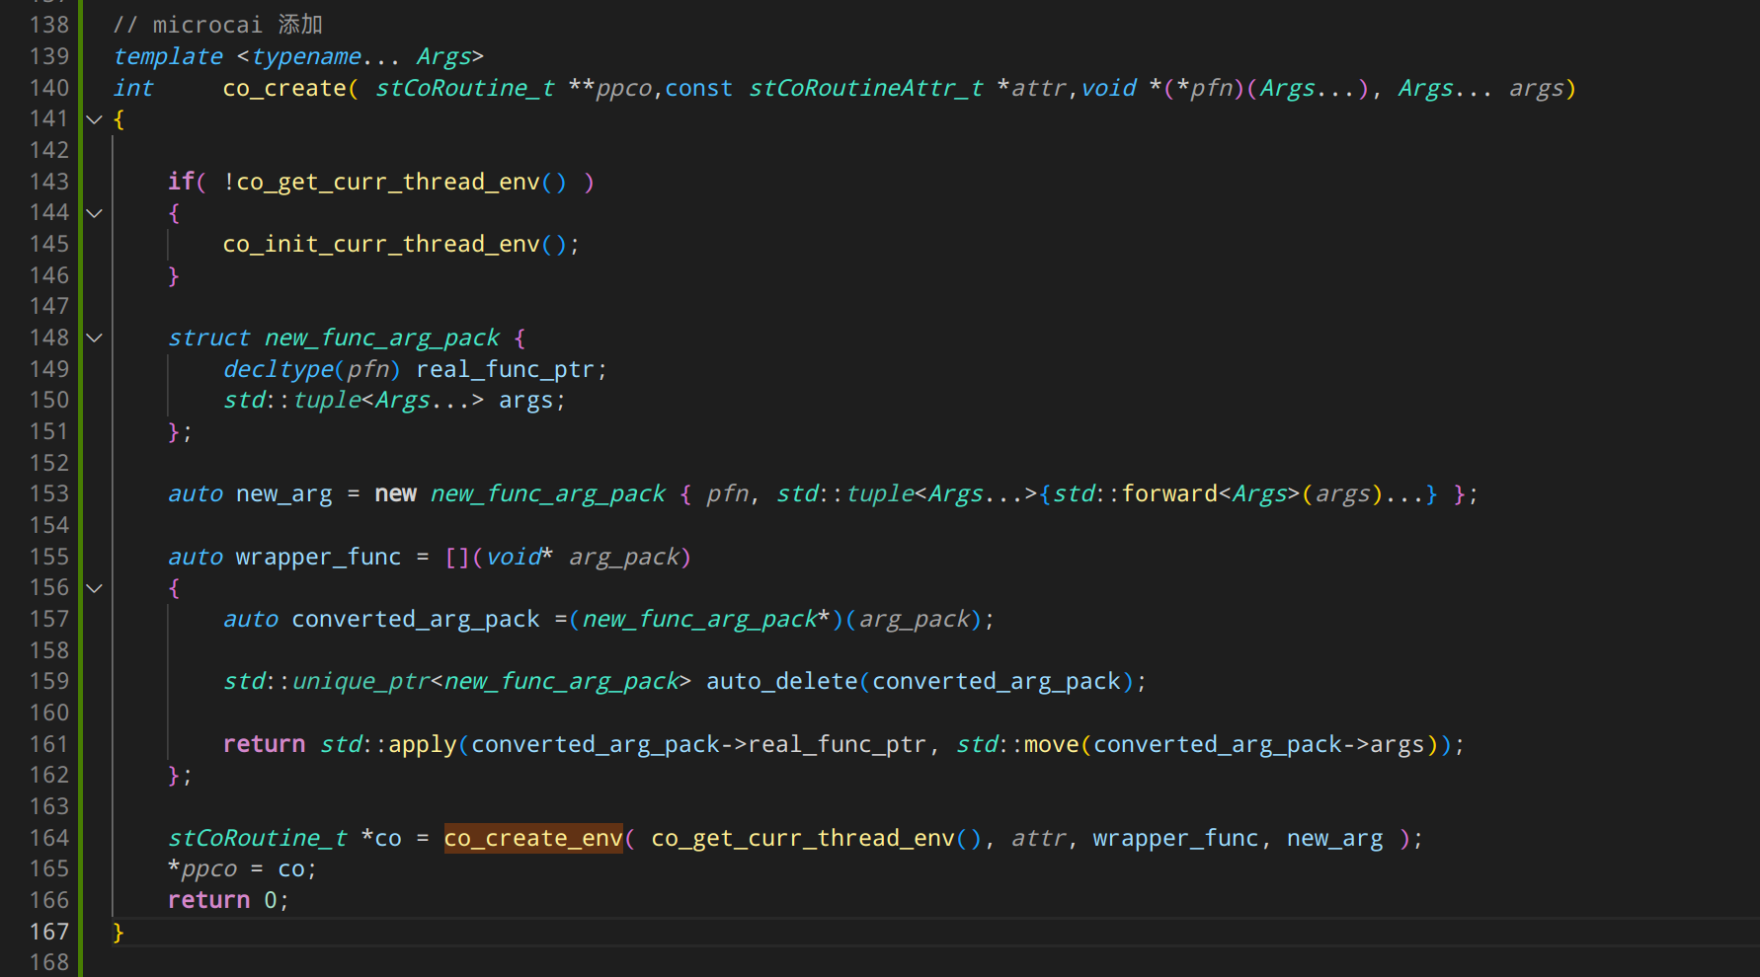Fold the wrapper_func lambda body at line 156
1760x977 pixels.
95,588
